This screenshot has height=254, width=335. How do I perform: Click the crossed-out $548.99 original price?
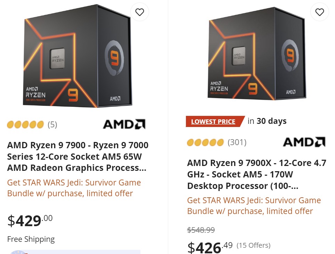point(201,230)
